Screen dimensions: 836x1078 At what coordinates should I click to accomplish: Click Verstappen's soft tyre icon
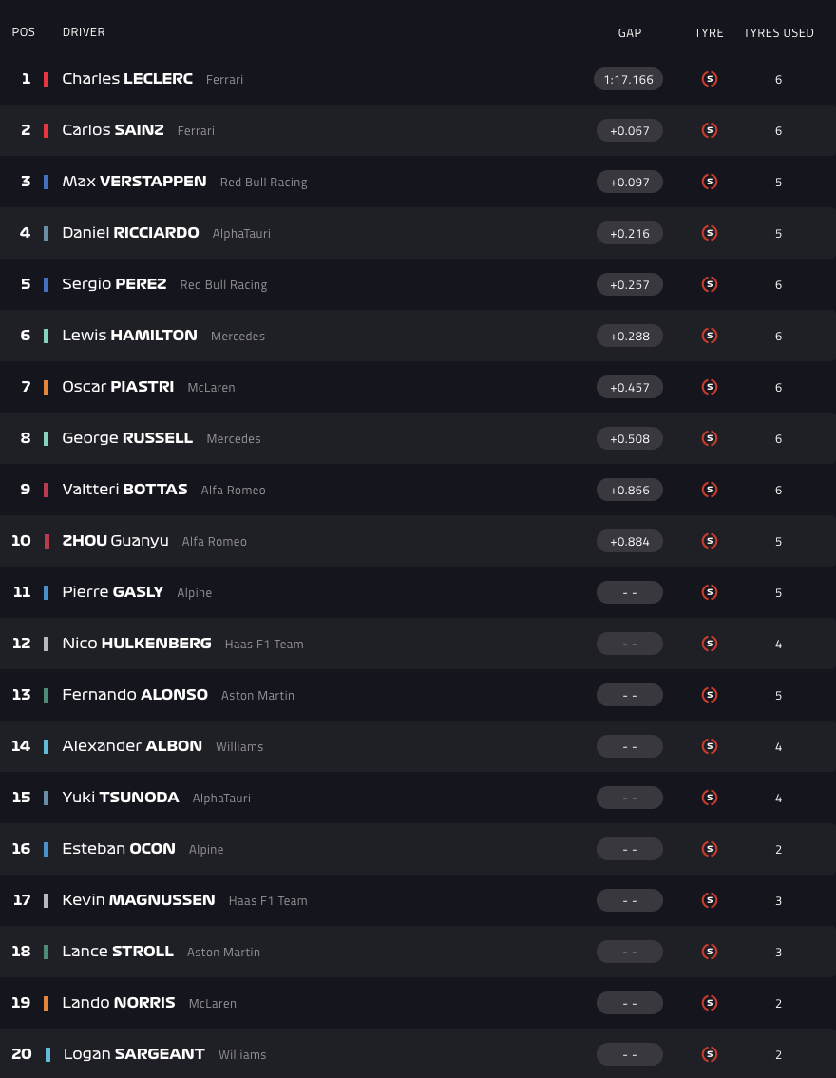(709, 182)
